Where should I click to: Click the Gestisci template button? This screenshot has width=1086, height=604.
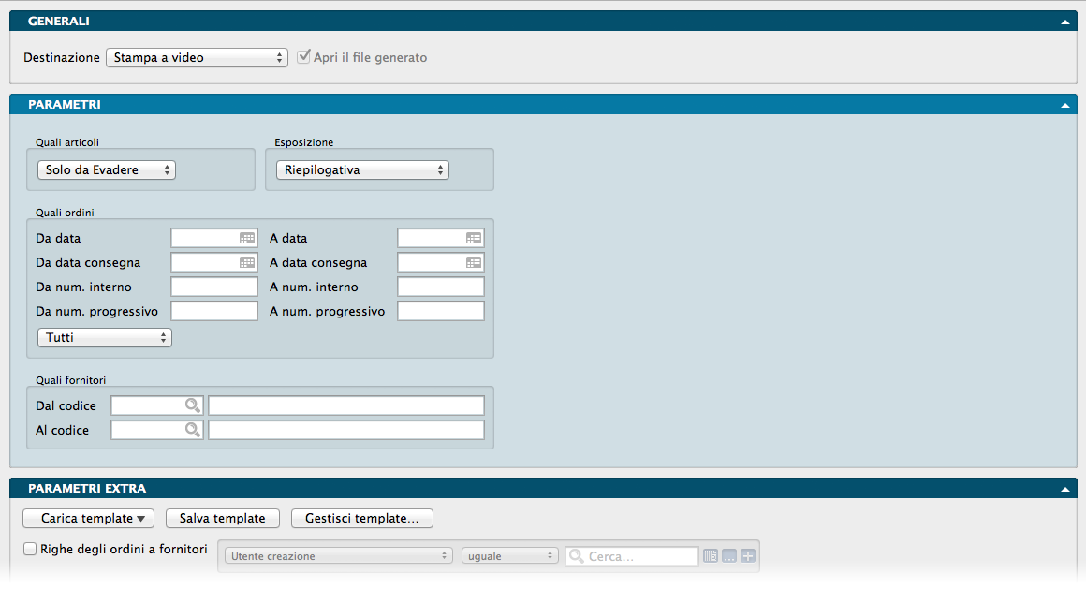[362, 519]
